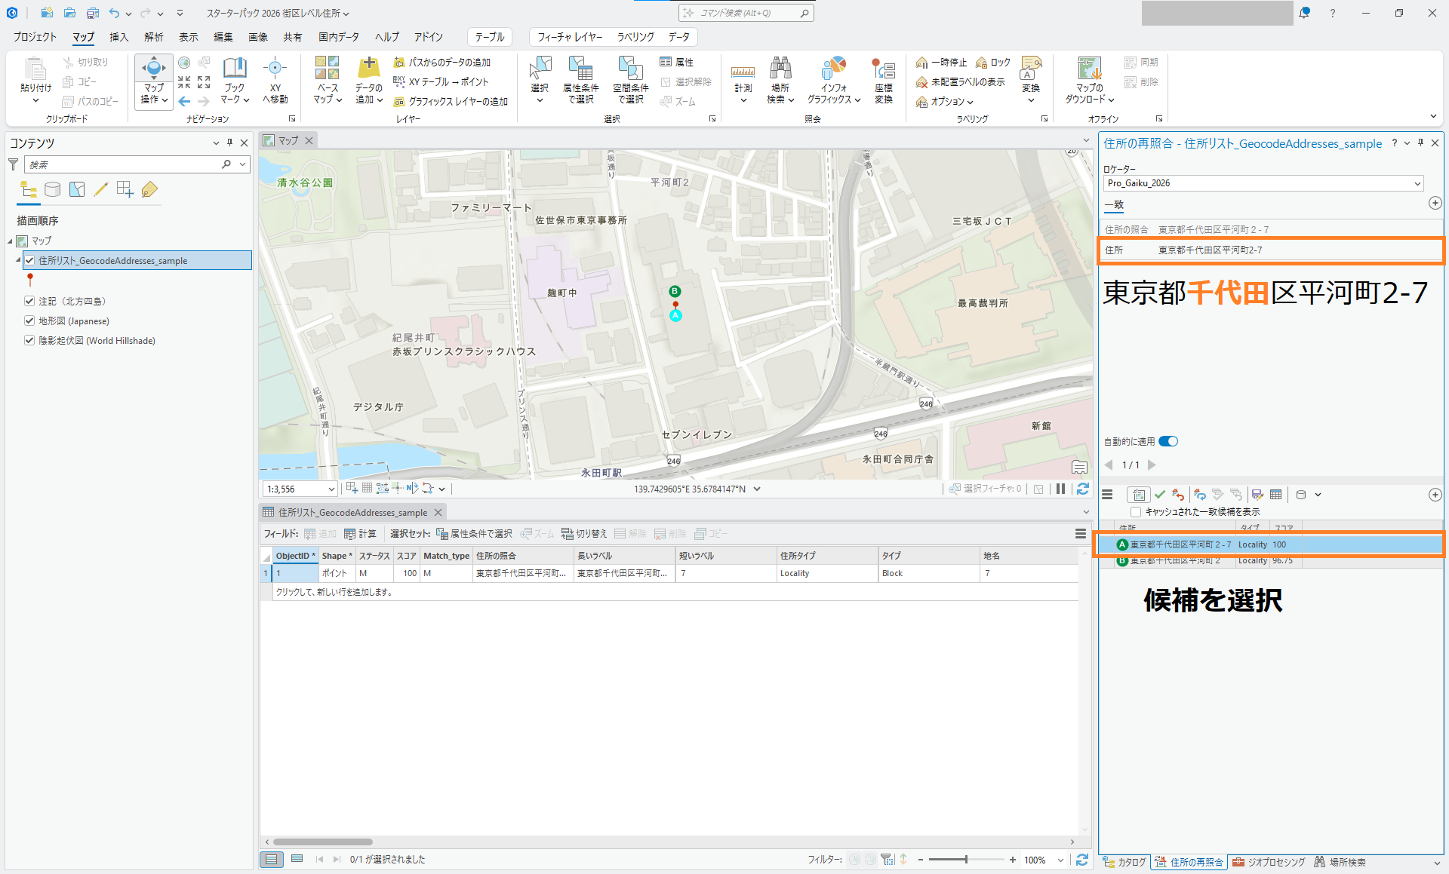The height and width of the screenshot is (874, 1449).
Task: Click the table zoom percentage slider
Action: [965, 860]
